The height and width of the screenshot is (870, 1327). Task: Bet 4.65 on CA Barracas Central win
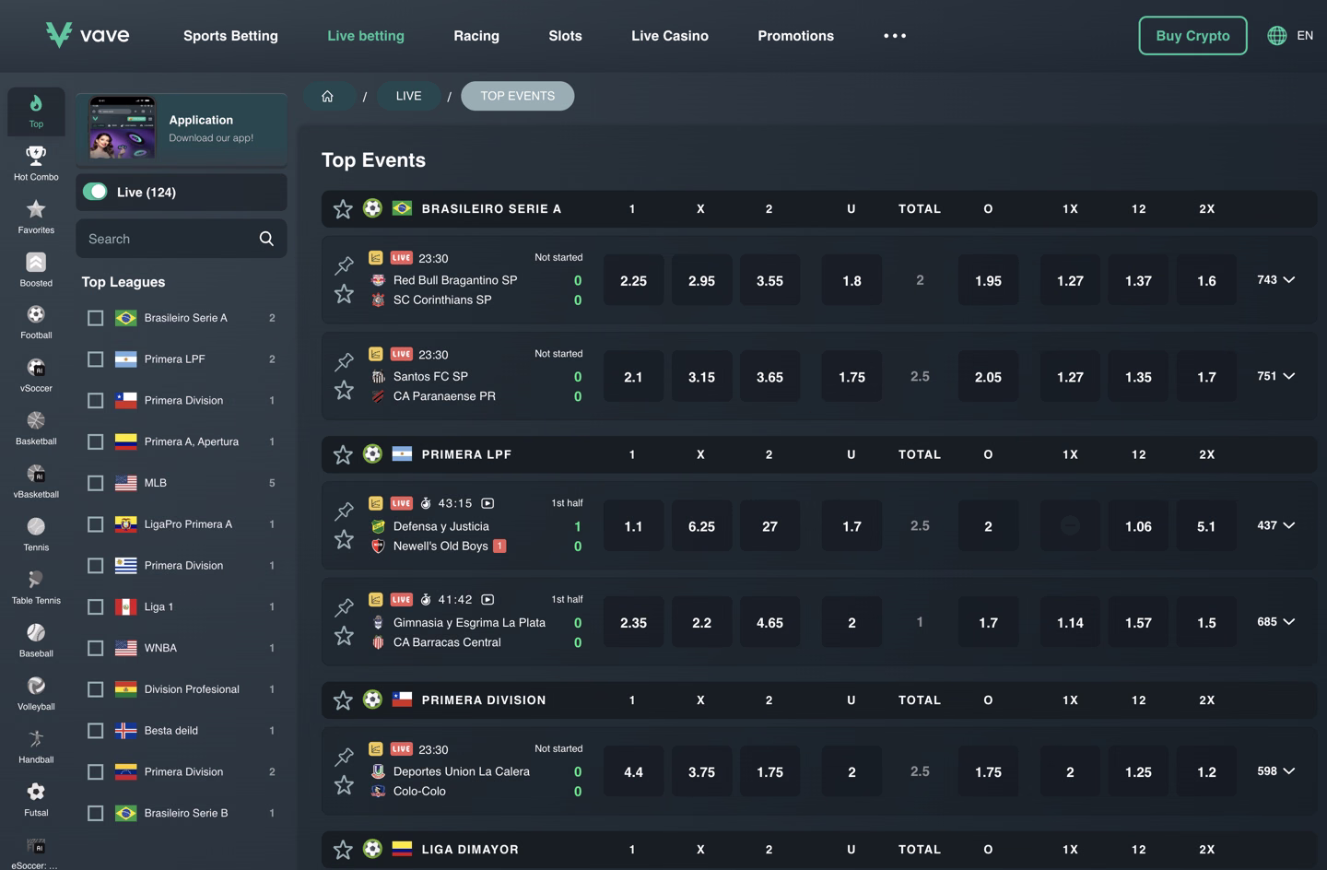click(769, 623)
